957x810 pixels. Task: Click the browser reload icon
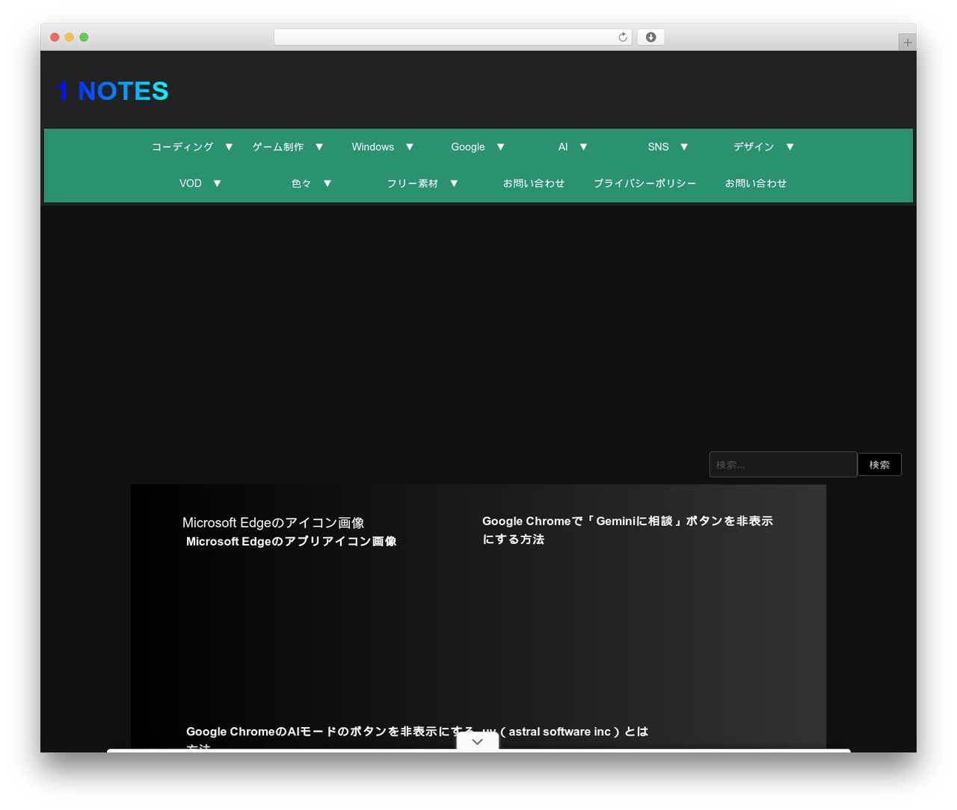(x=622, y=37)
